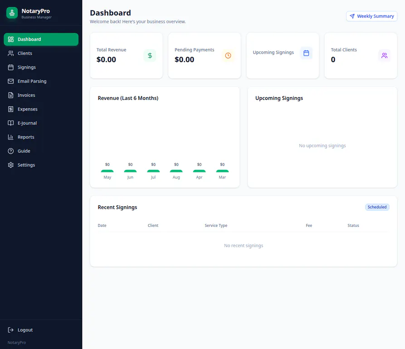
Task: Open the E-Journal section
Action: pos(41,123)
